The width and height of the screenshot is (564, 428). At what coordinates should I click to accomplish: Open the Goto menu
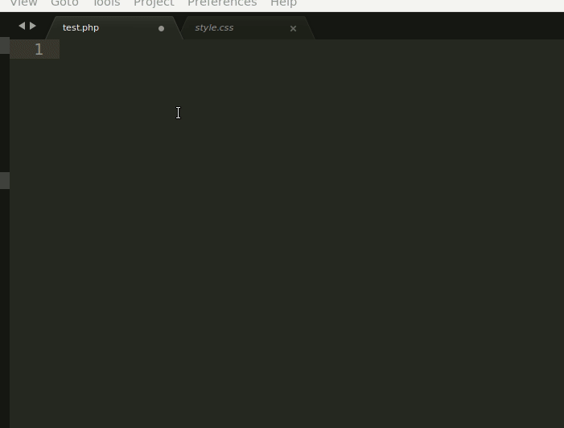click(64, 3)
